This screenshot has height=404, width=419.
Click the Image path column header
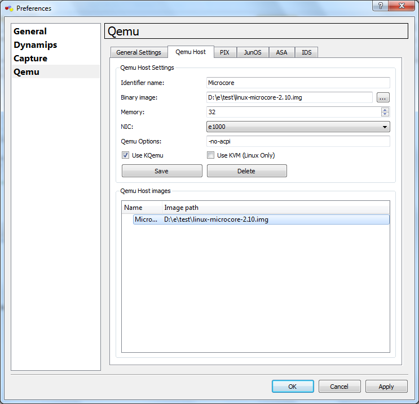coord(276,208)
